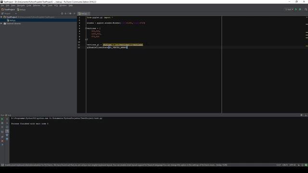Open Search Everywhere magnifier icon
The image size is (308, 173).
point(306,10)
